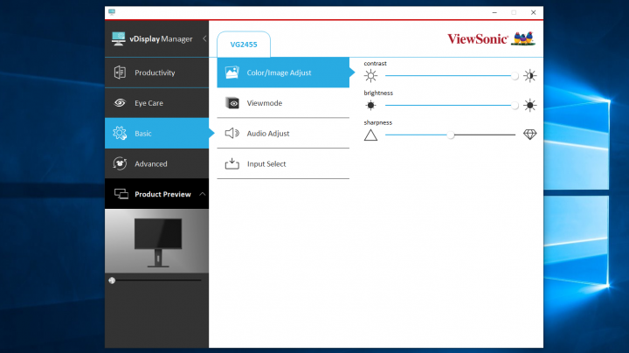Screen dimensions: 629x353
Task: Click the Advanced sidebar icon
Action: [120, 163]
